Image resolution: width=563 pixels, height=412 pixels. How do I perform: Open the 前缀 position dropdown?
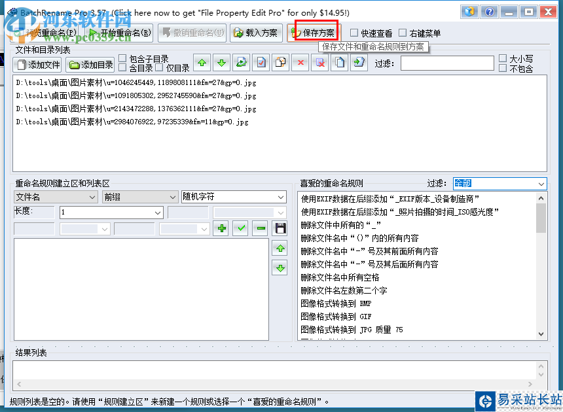(140, 197)
